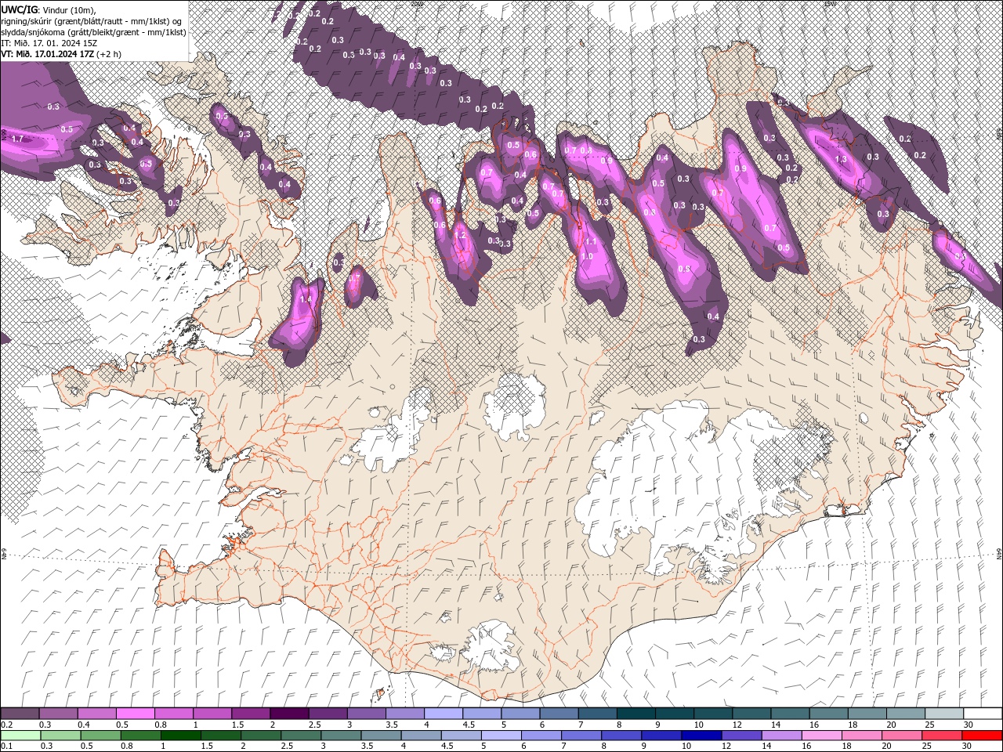
Task: Click the bright red lower swatch after 30
Action: 983,736
